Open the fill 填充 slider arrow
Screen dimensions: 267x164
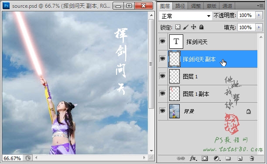[x=259, y=27]
